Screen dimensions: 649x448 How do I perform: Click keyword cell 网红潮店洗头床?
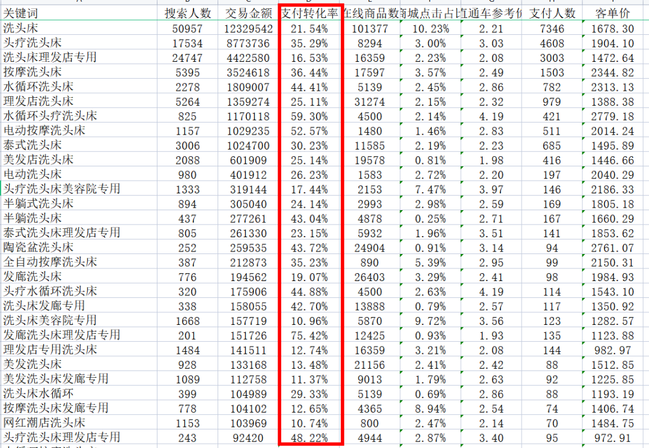(x=44, y=422)
